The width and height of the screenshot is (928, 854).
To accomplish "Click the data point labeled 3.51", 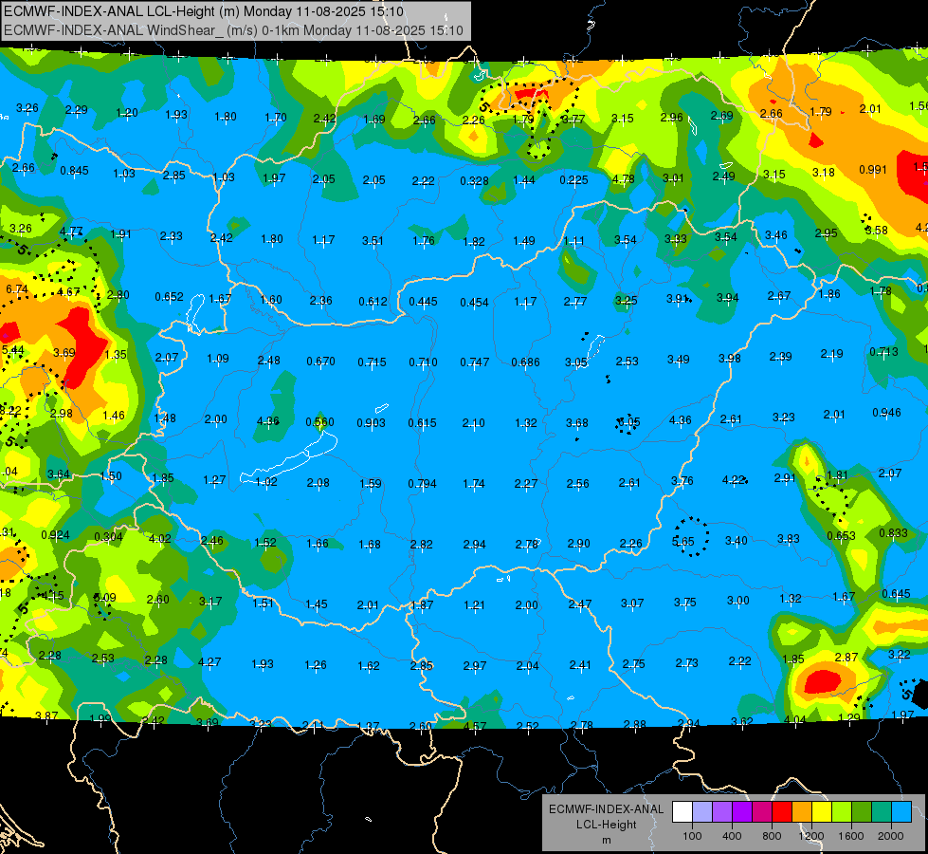I will pos(373,241).
